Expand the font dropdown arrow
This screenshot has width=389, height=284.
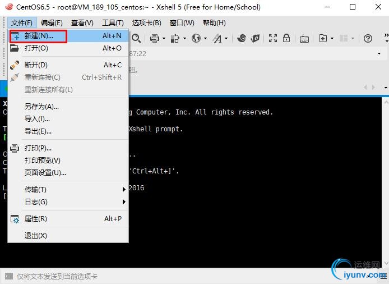pos(226,39)
